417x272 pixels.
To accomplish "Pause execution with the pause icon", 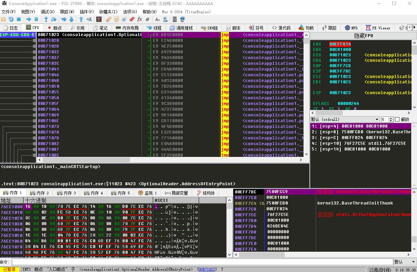I will (36, 19).
